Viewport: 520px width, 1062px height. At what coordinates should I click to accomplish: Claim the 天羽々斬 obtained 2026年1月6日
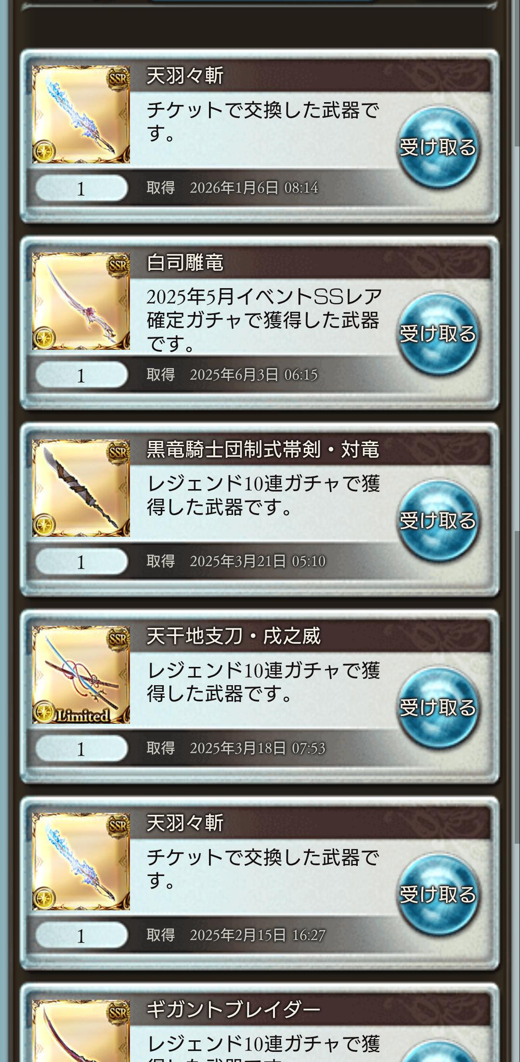point(438,147)
